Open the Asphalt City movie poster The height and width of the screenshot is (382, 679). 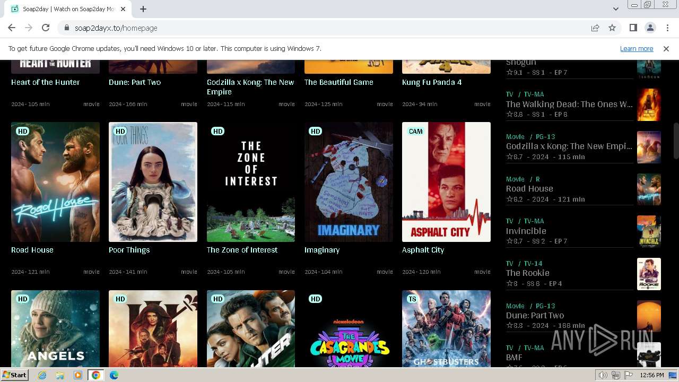[x=446, y=182]
